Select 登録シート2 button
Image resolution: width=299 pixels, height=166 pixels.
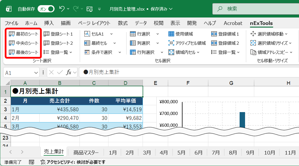click(x=58, y=43)
